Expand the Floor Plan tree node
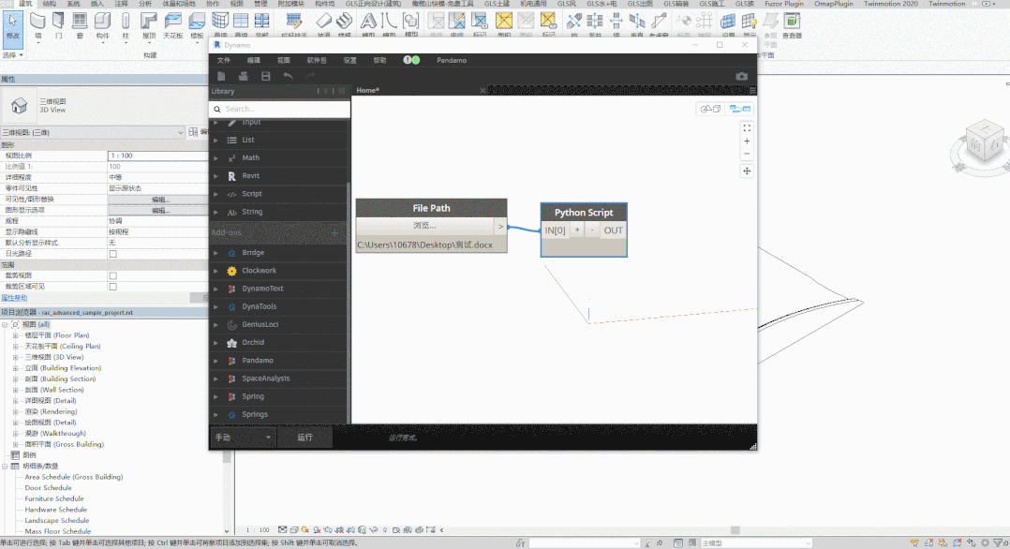Screen dimensions: 1010x549 point(15,335)
